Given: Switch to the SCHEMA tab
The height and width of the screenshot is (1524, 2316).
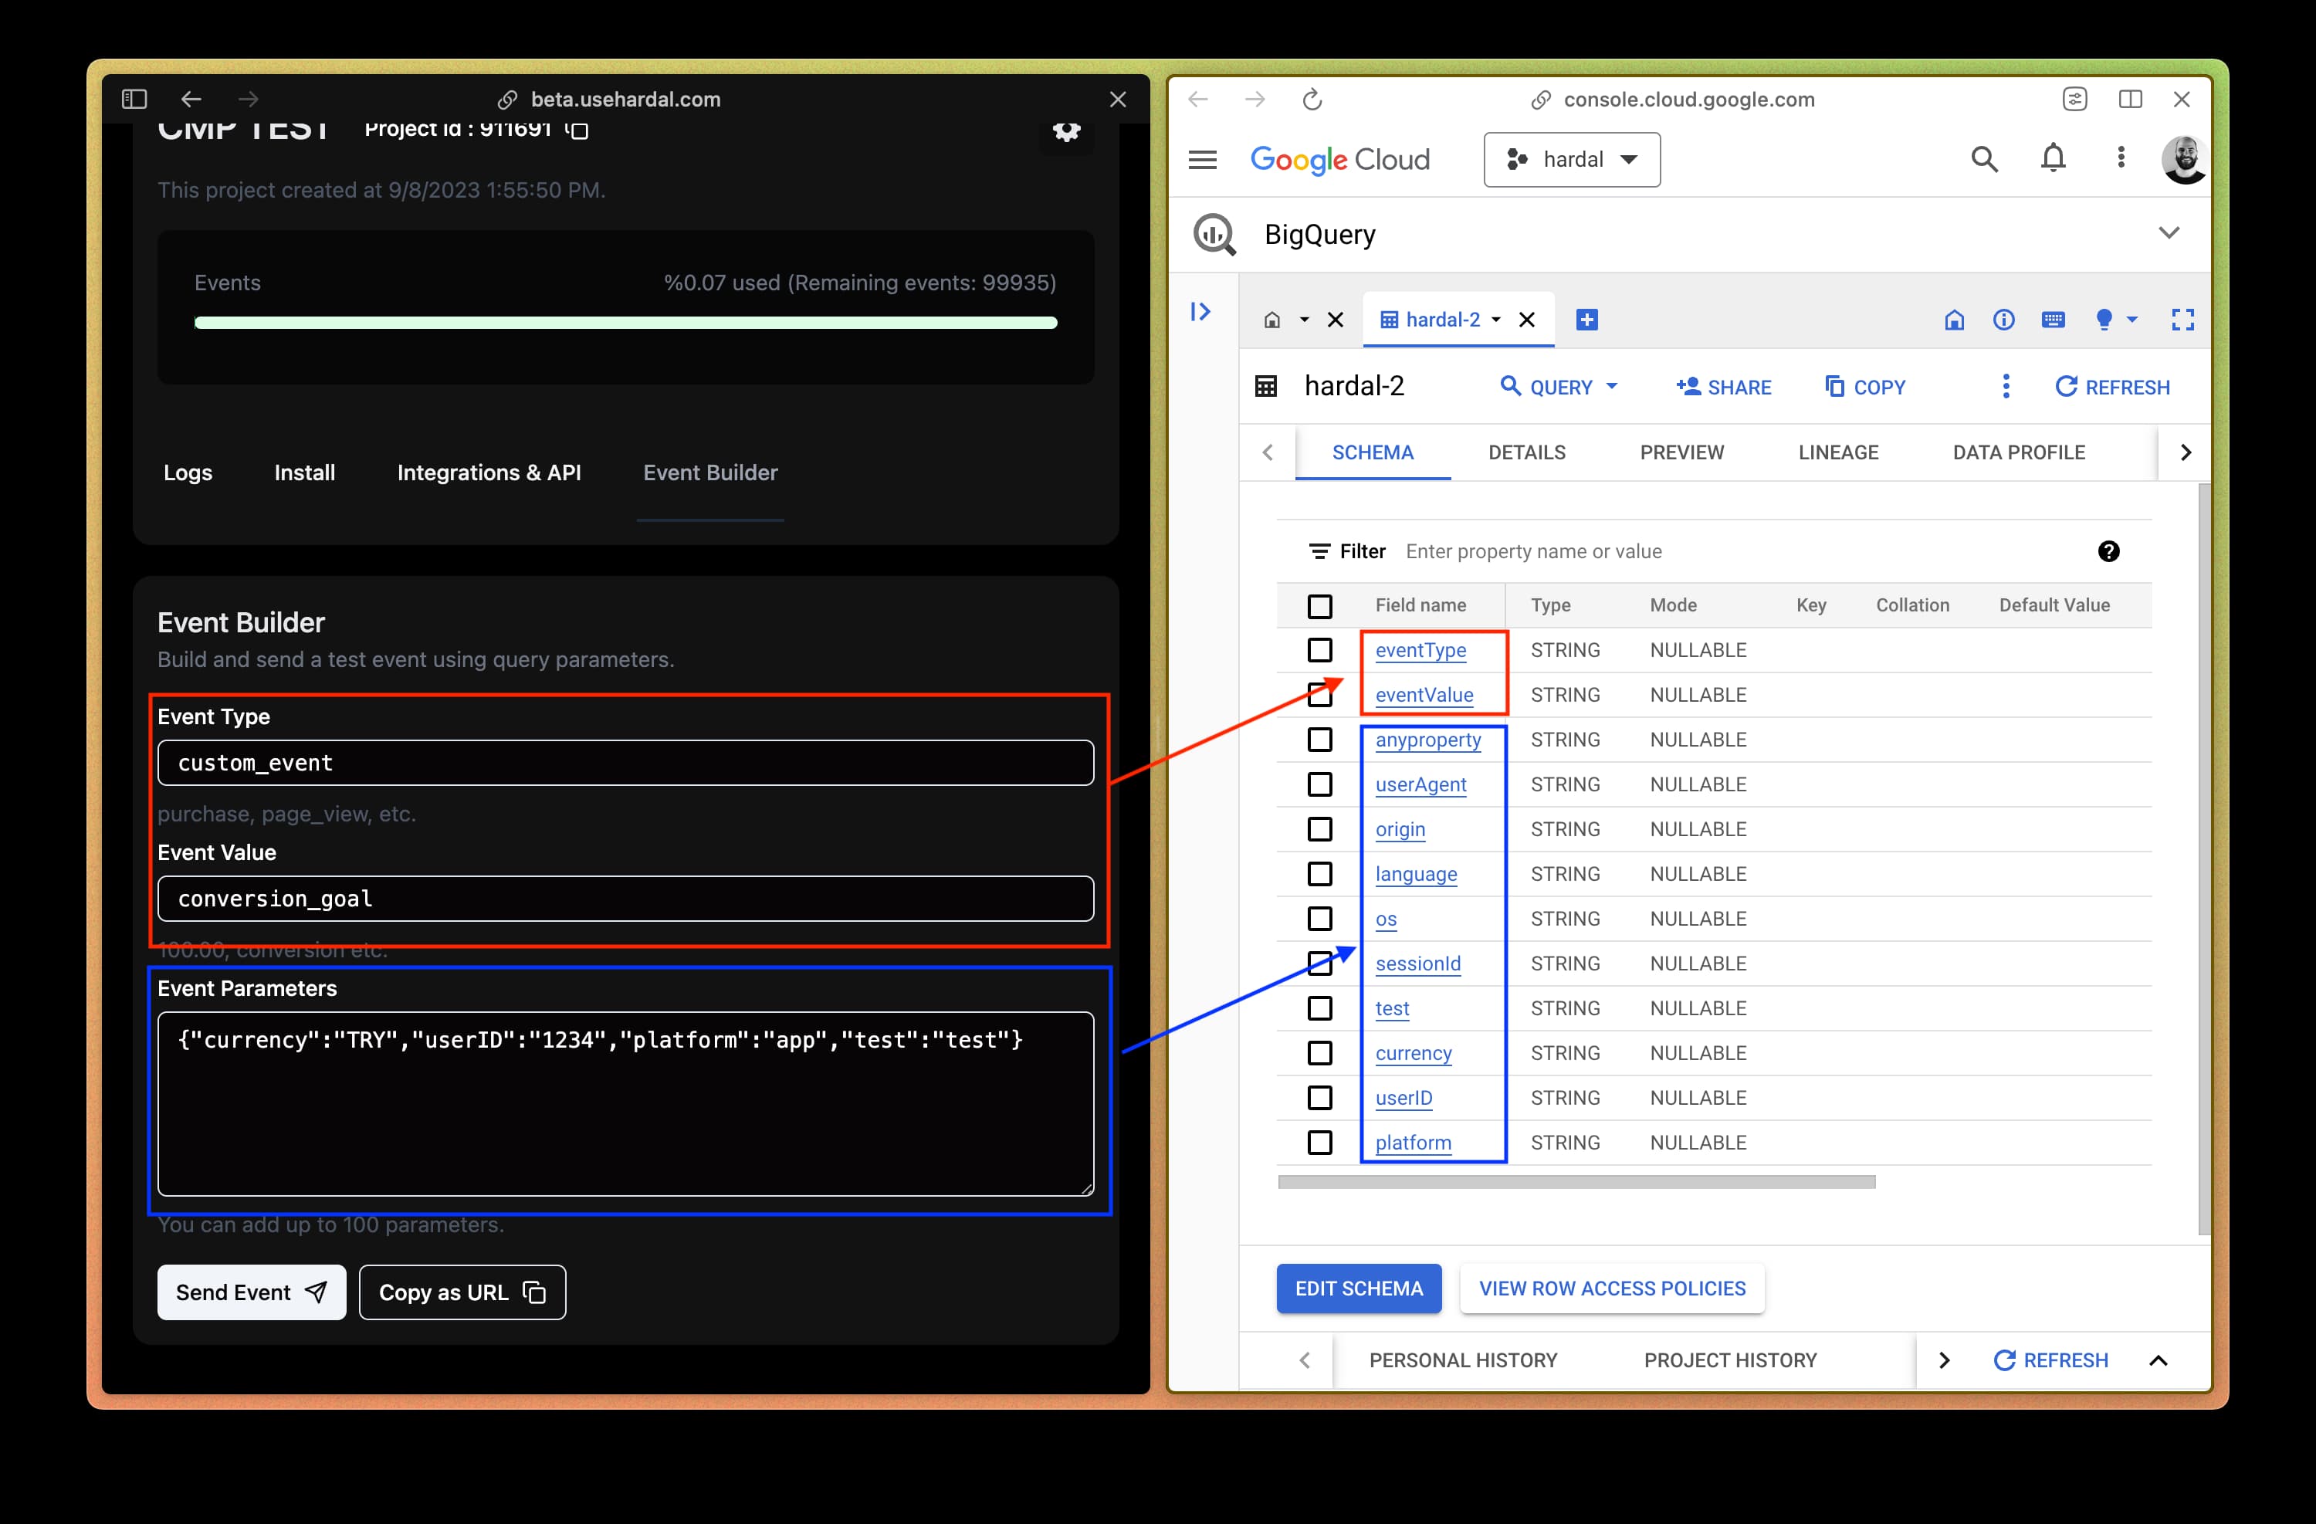Looking at the screenshot, I should tap(1372, 452).
